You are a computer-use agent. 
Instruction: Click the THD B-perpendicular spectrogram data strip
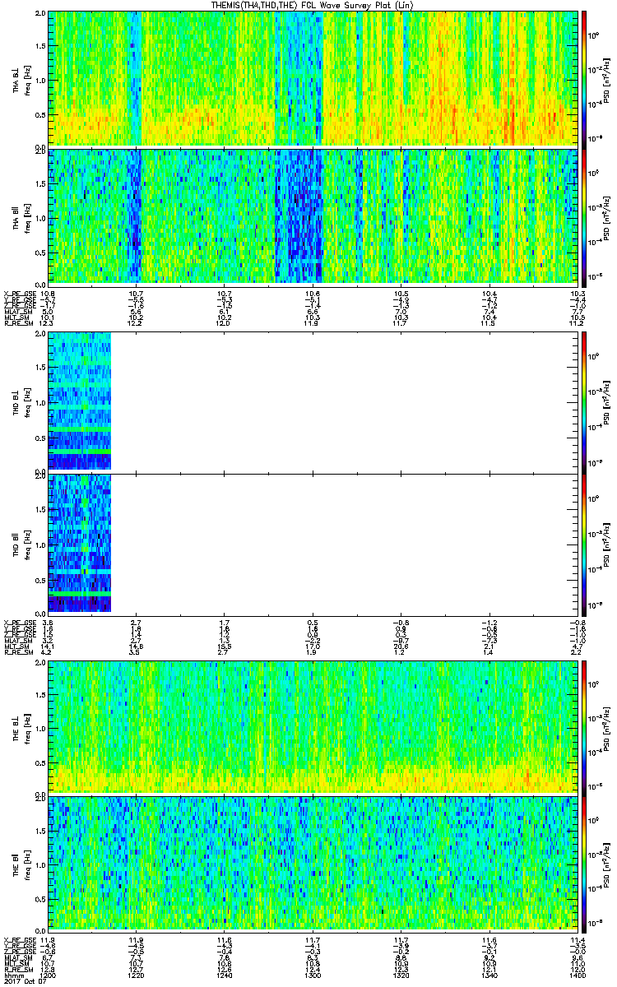coord(79,401)
